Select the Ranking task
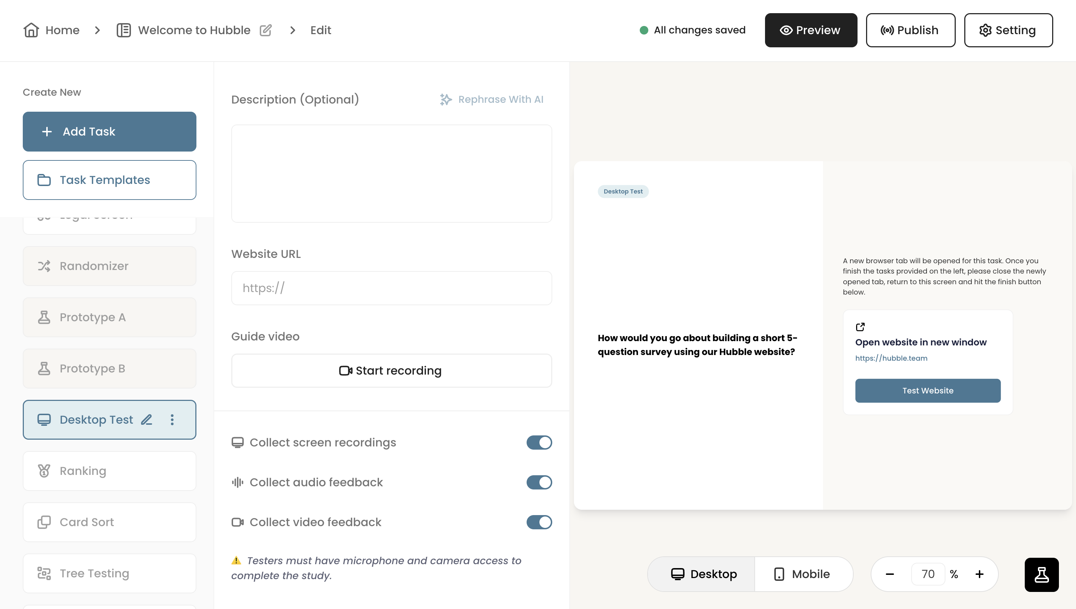The height and width of the screenshot is (609, 1076). [110, 471]
